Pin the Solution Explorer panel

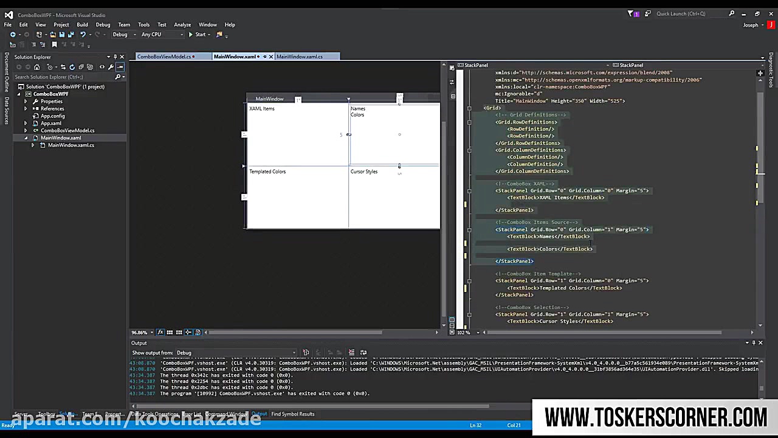(115, 57)
